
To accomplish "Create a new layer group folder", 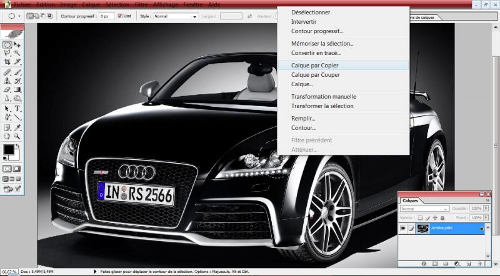I will (446, 264).
